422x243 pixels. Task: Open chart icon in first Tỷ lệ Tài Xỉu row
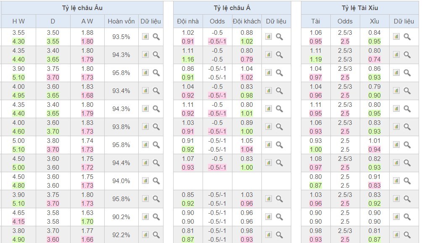pyautogui.click(x=396, y=37)
